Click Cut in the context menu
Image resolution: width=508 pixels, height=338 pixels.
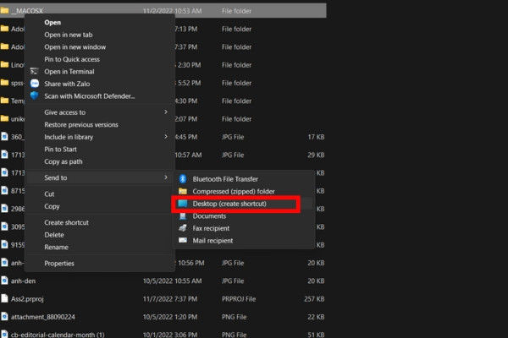49,194
